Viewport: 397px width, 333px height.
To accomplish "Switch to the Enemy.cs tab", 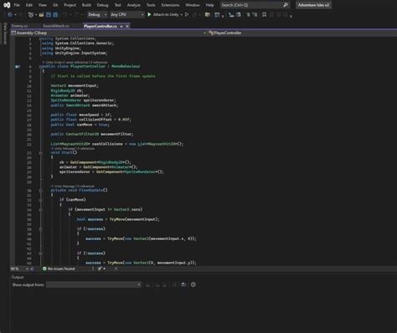I will (19, 26).
